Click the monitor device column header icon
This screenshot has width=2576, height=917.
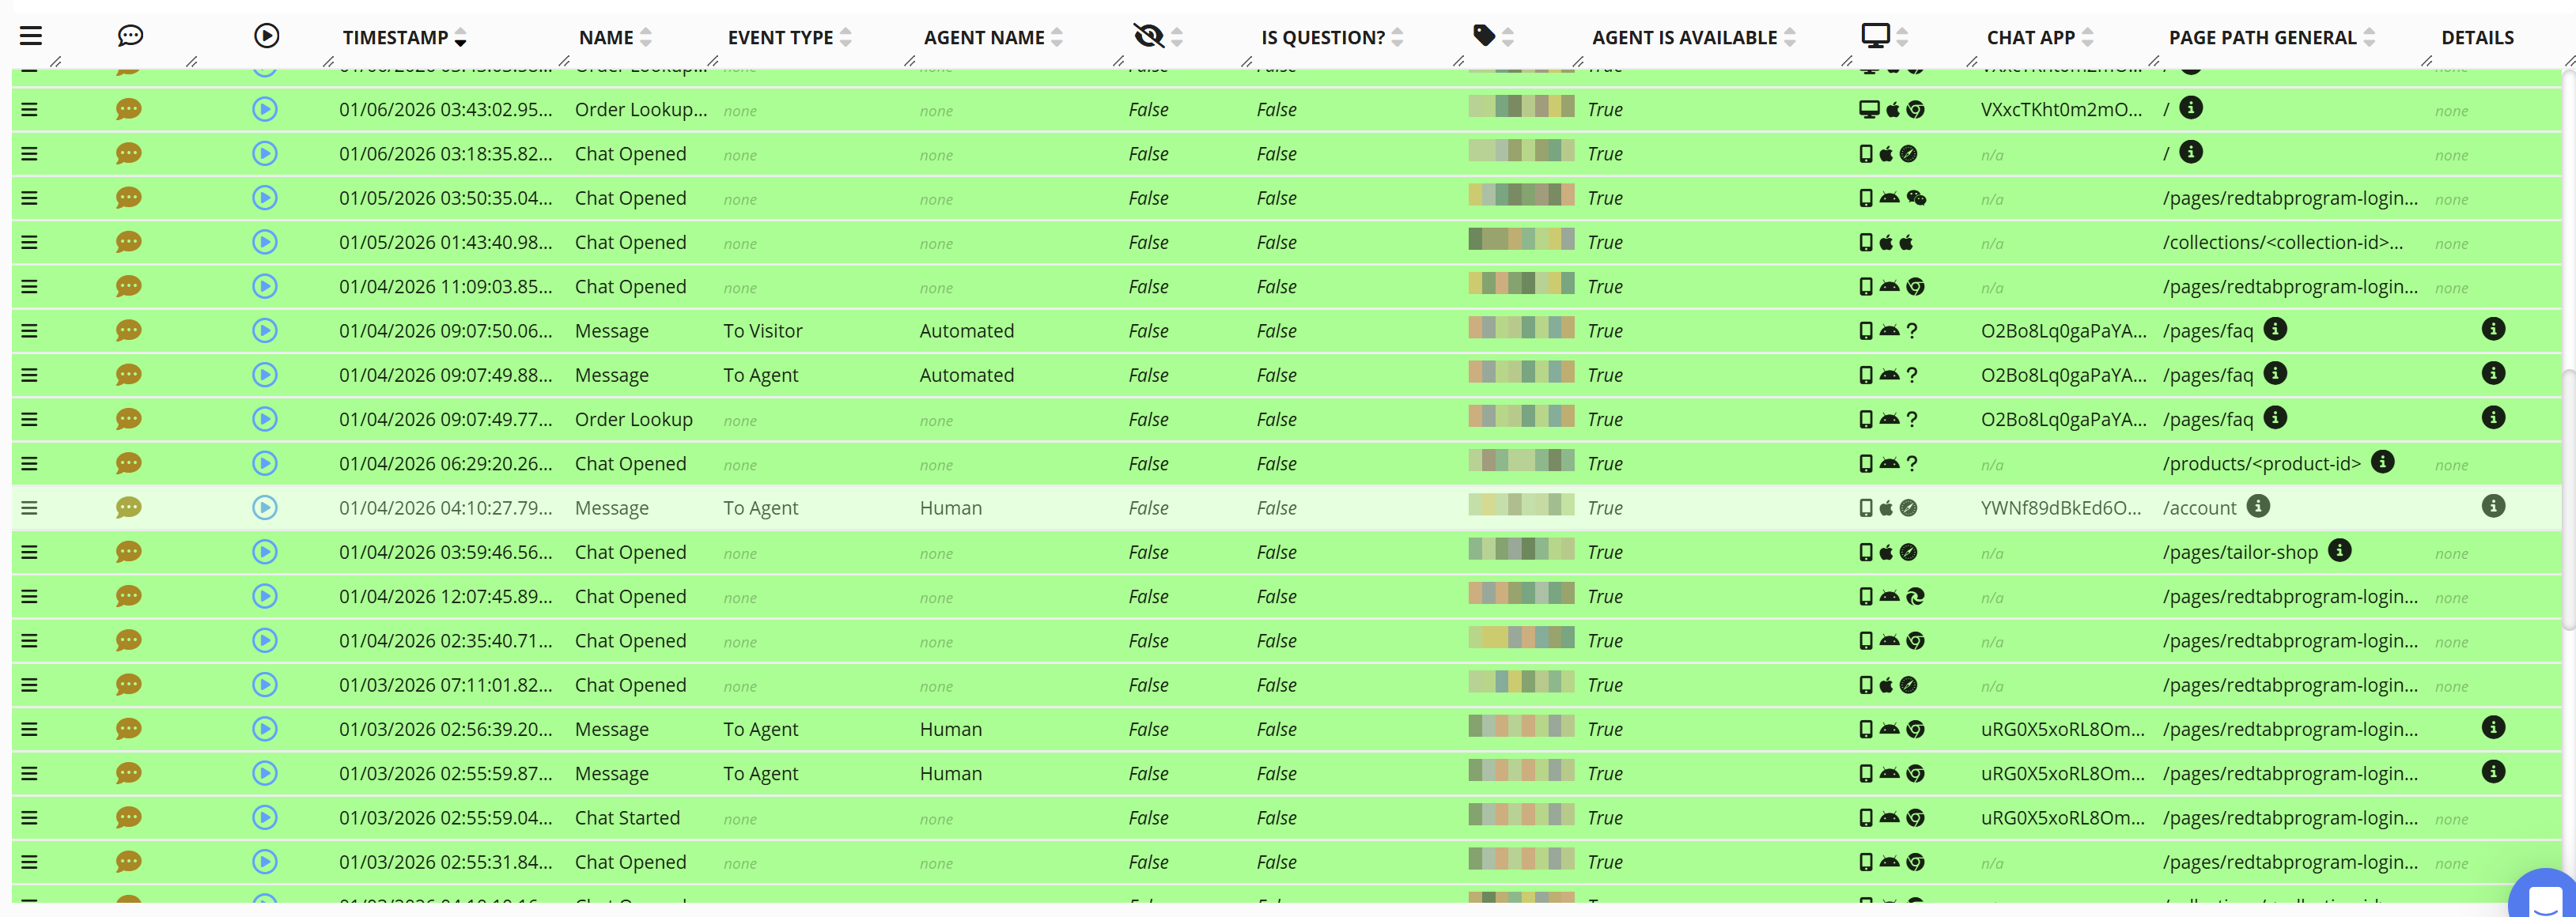(x=1875, y=36)
